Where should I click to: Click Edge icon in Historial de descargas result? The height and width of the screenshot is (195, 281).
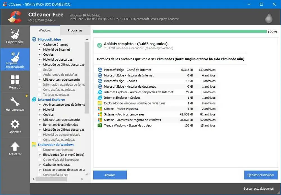pyautogui.click(x=100, y=86)
